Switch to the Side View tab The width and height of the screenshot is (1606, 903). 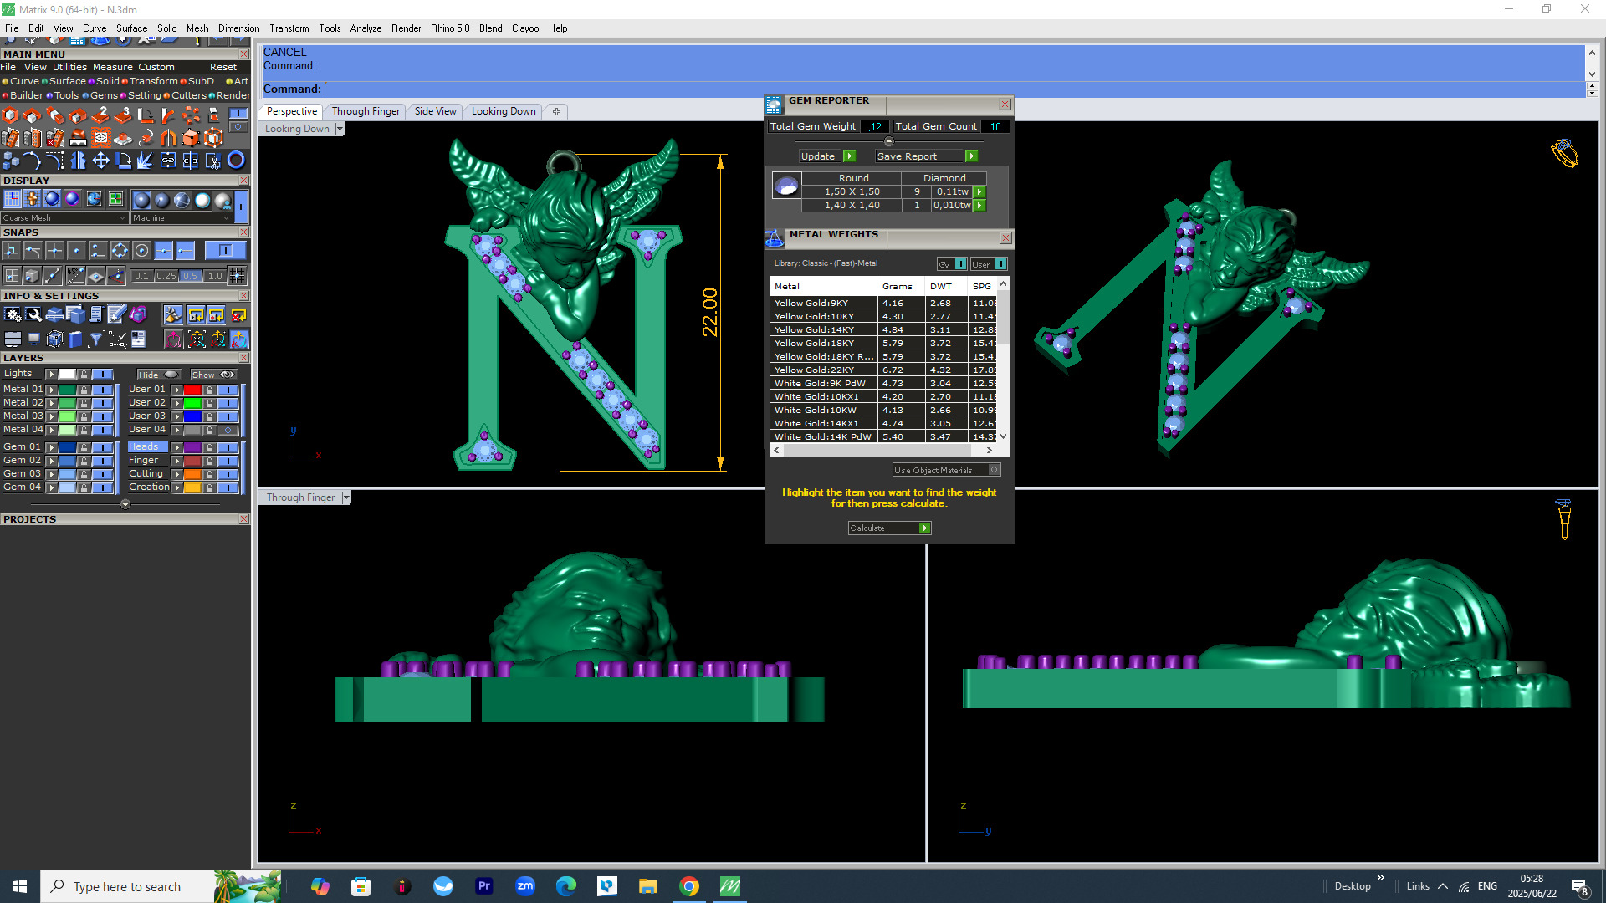point(435,111)
